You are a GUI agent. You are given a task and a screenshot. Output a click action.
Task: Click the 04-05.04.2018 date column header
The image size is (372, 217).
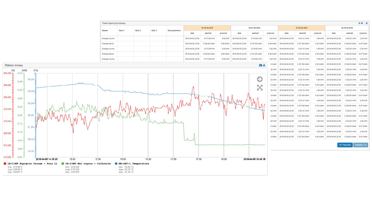pos(347,28)
